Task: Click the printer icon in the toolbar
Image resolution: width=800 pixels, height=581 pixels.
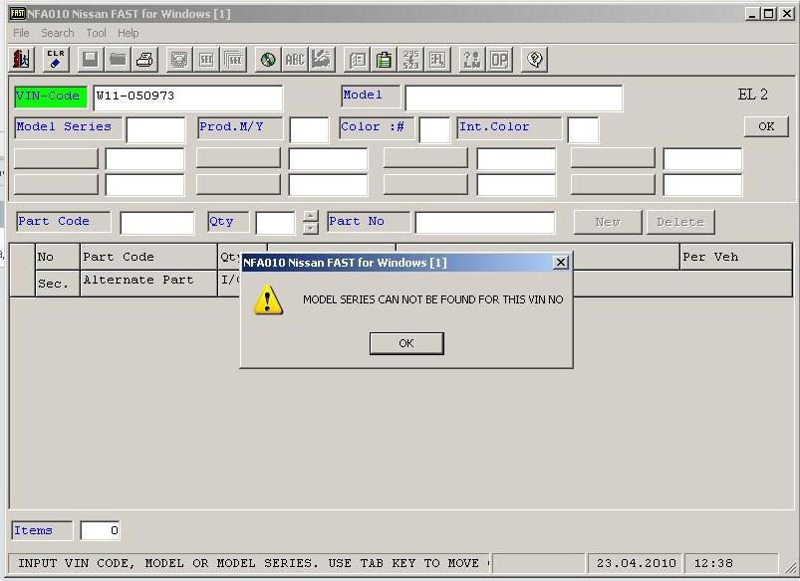Action: point(144,60)
